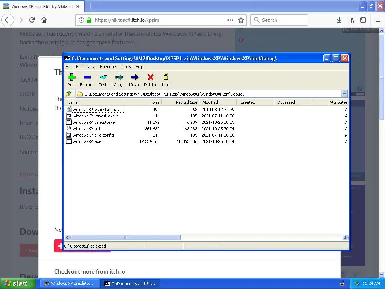Reload the page in Firefox
The height and width of the screenshot is (289, 385).
point(32,20)
